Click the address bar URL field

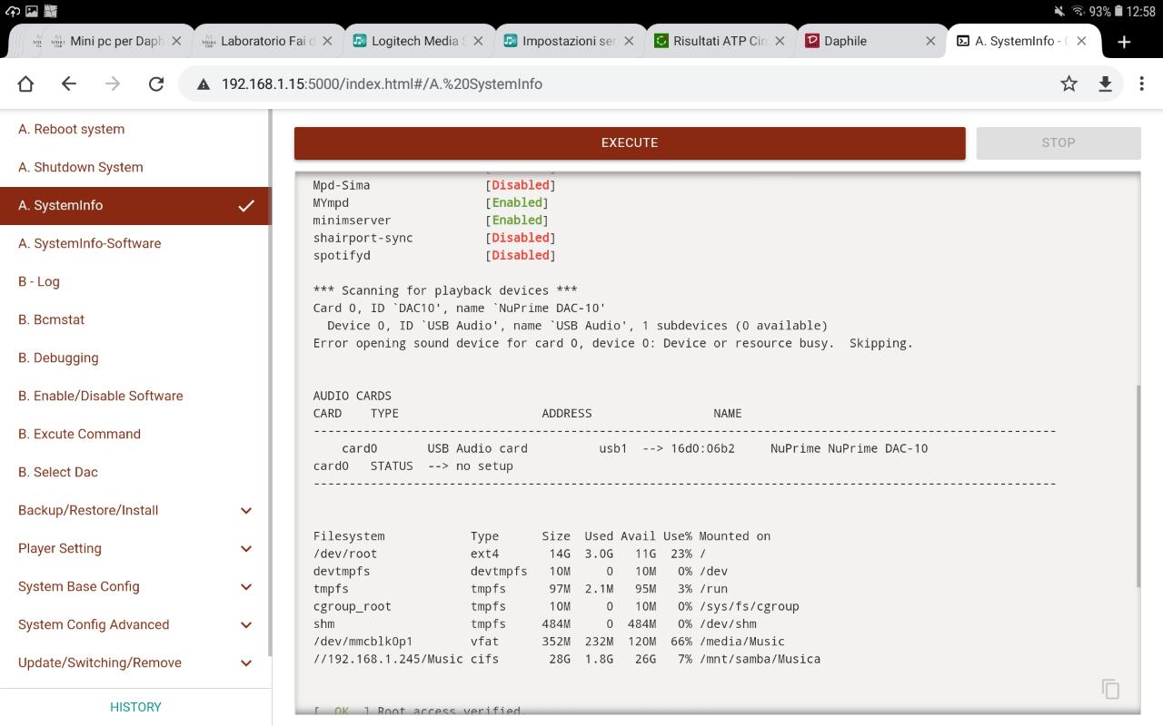[627, 83]
